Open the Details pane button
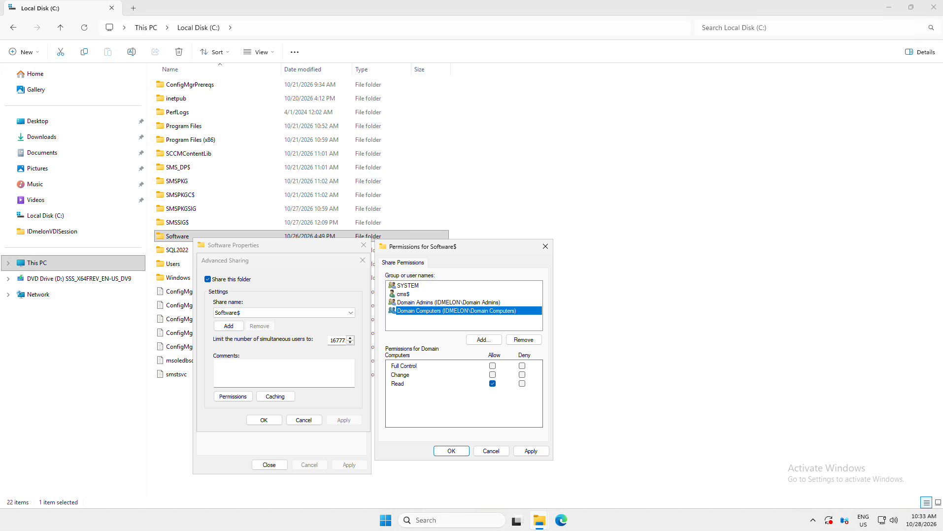The image size is (943, 531). (x=920, y=52)
